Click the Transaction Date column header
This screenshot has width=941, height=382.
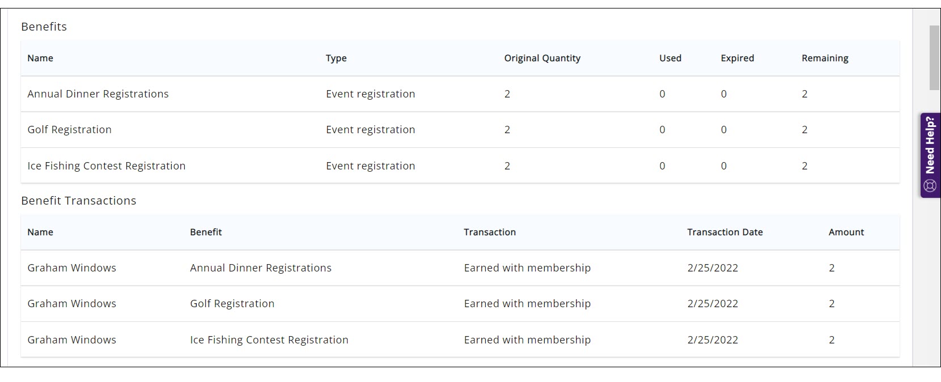pos(724,232)
